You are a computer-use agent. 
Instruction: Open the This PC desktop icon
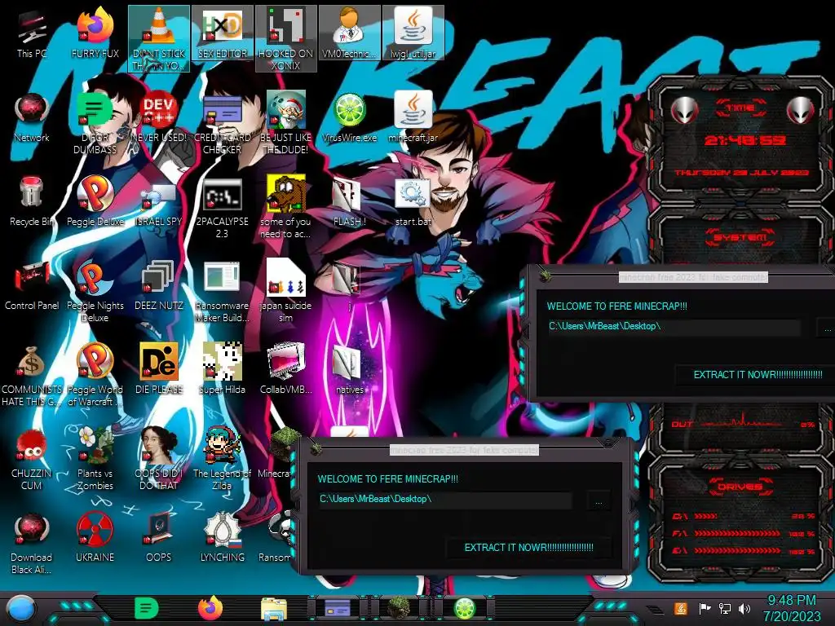32,33
